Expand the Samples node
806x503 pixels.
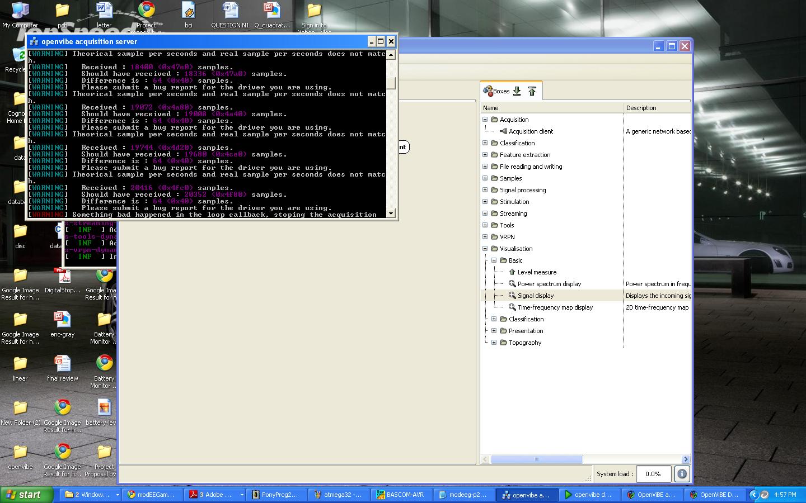[485, 178]
